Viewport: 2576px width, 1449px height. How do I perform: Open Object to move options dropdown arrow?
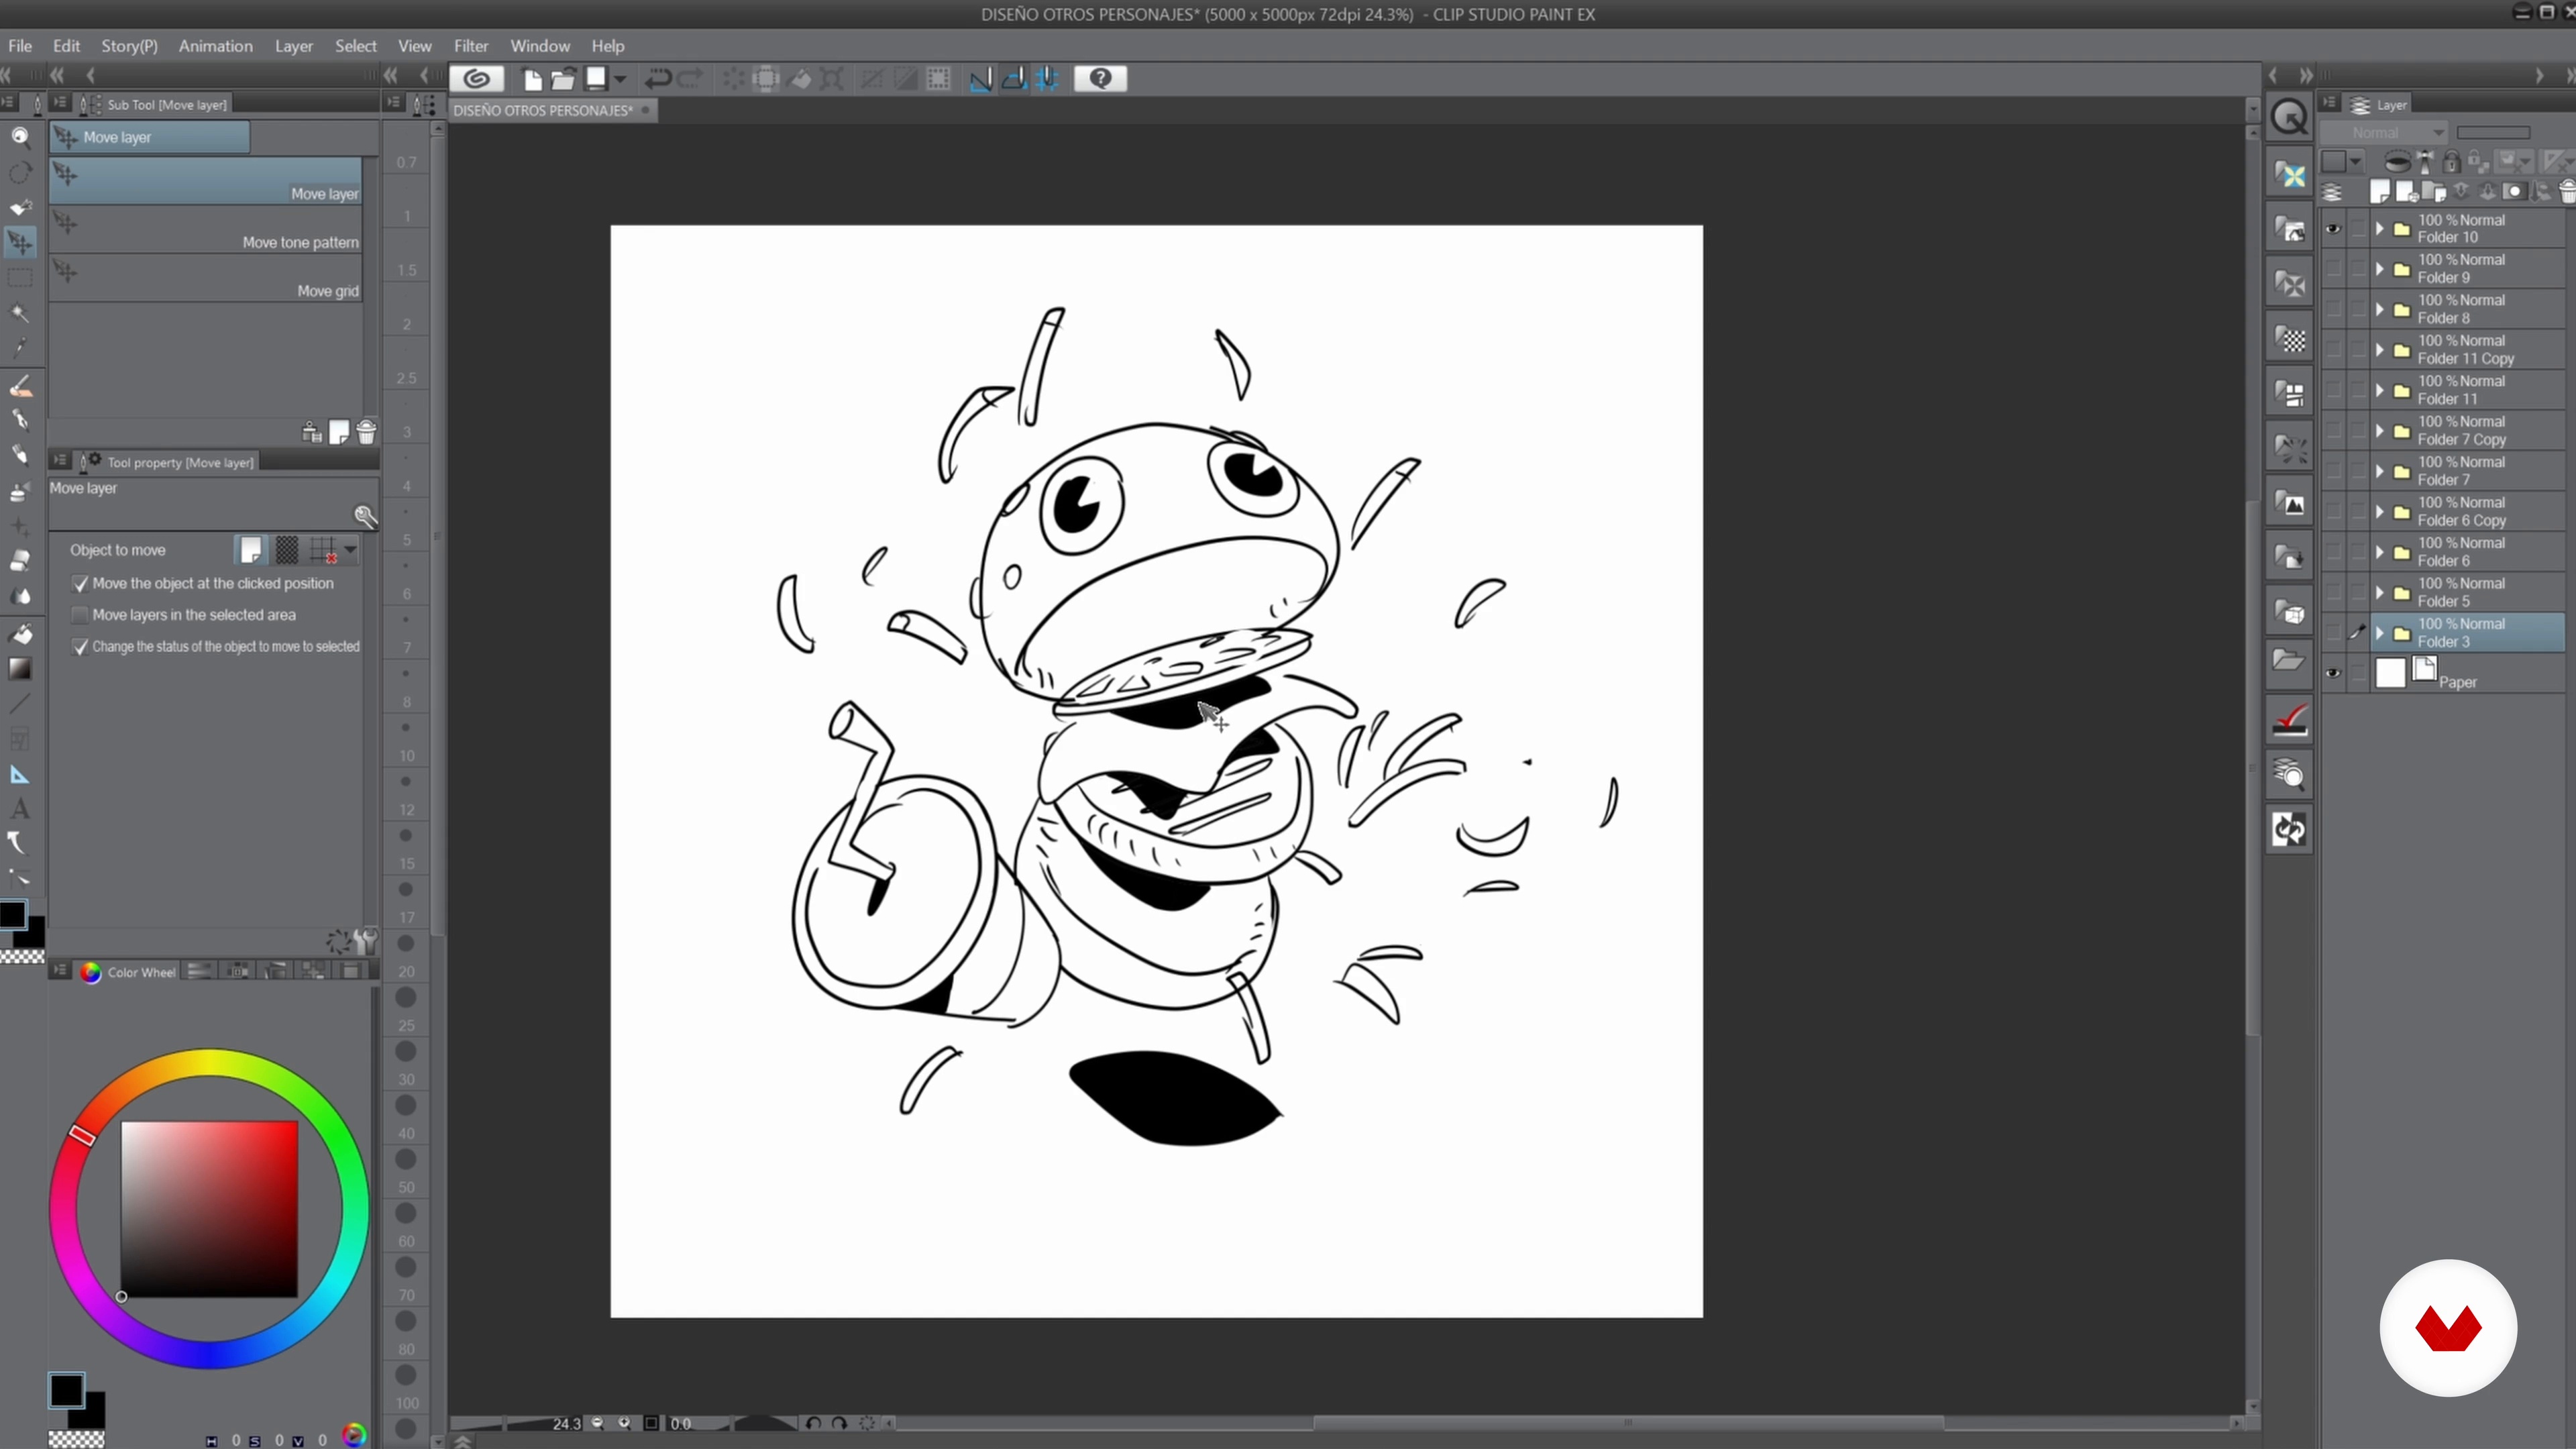tap(350, 549)
